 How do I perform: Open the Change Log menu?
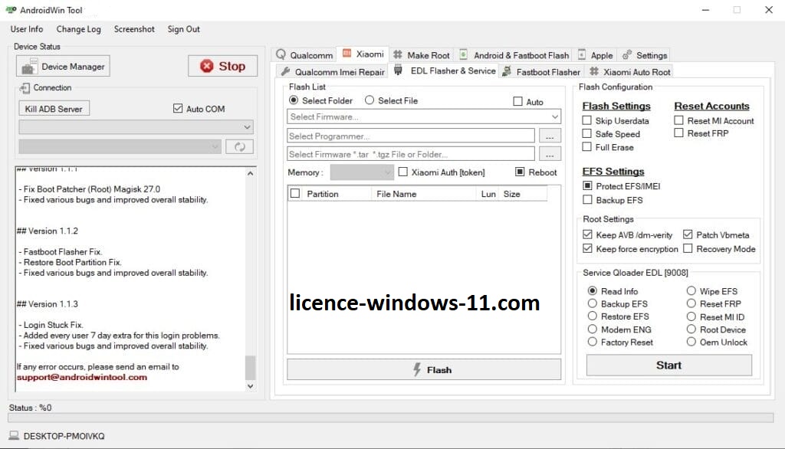coord(78,29)
